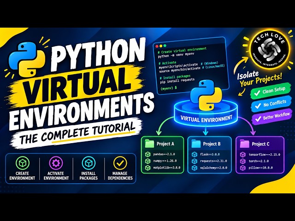Click the "flask==3.0.0" text

tap(210, 155)
